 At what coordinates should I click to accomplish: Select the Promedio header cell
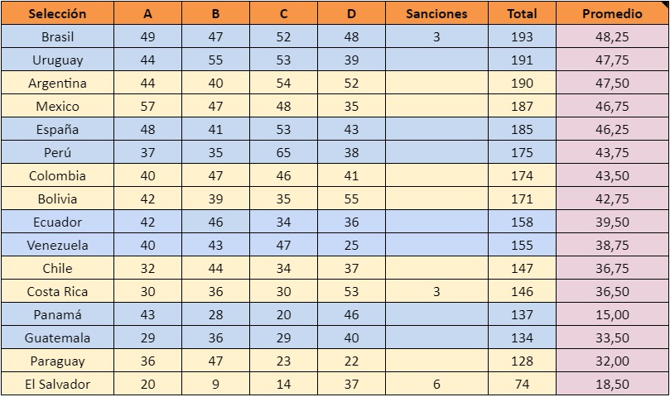tap(612, 13)
